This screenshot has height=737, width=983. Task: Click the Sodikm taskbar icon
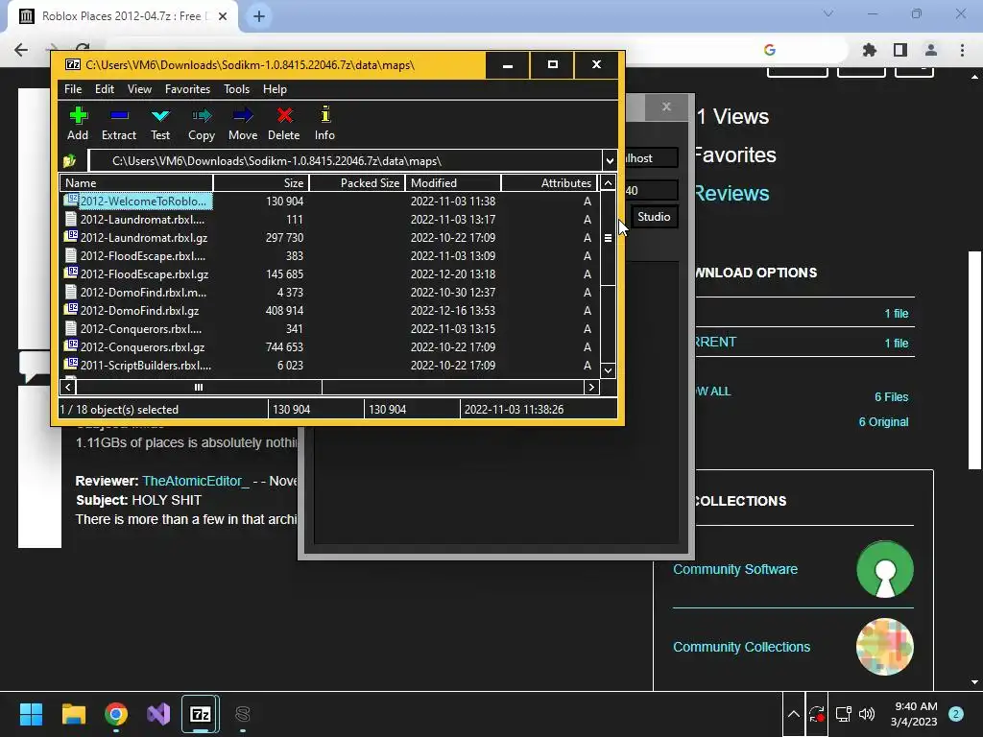243,714
